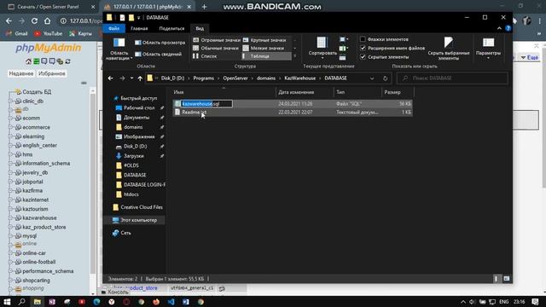546x307 pixels.
Task: Toggle Details pane (Область сведений)
Action: [159, 54]
